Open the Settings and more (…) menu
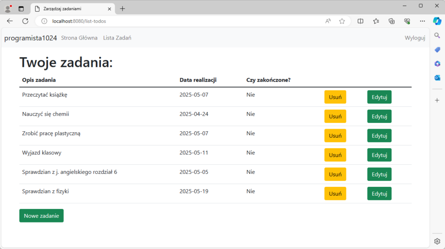The width and height of the screenshot is (445, 249). [422, 21]
